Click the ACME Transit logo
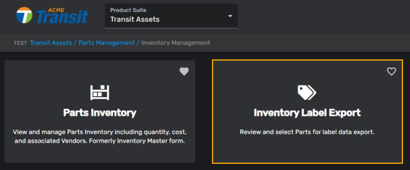This screenshot has height=170, width=410. pos(52,15)
